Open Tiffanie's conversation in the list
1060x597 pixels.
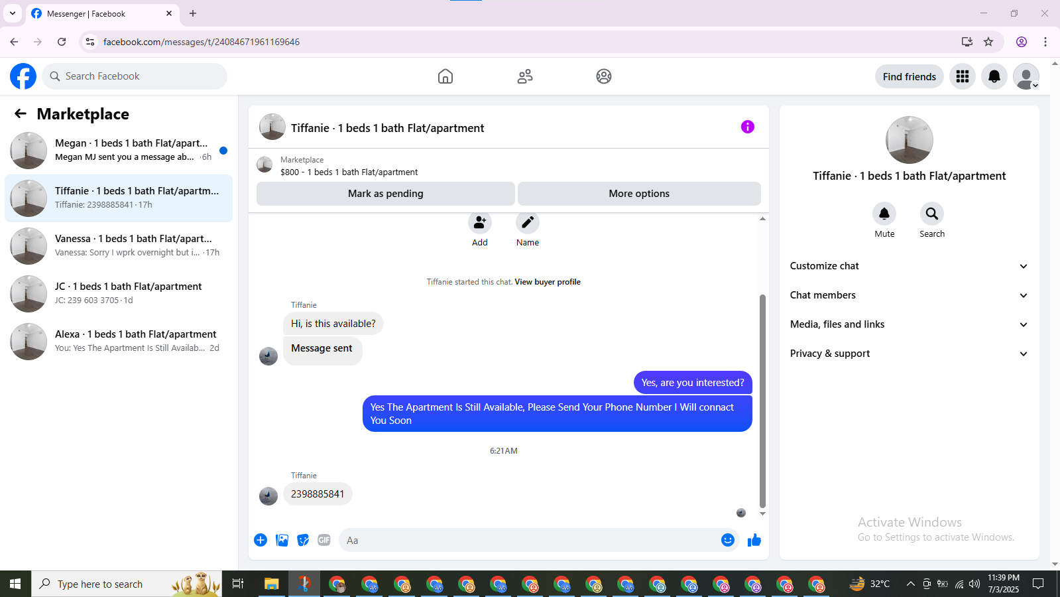tap(119, 198)
